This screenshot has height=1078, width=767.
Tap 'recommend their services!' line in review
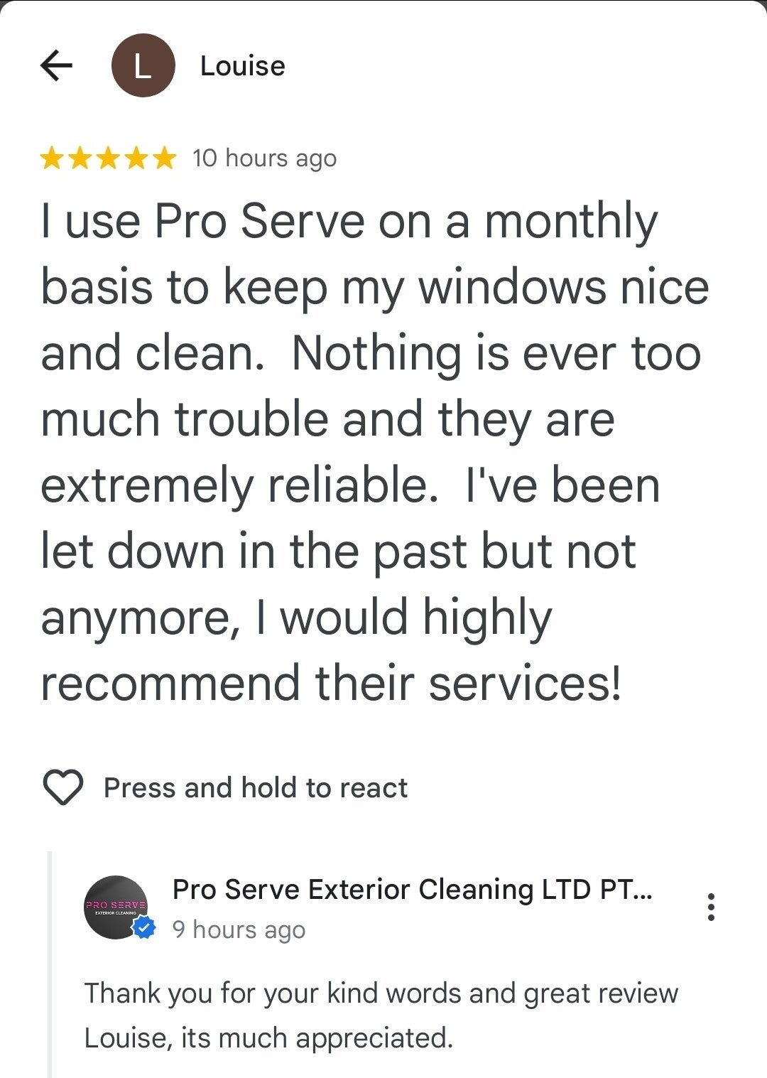coord(331,684)
